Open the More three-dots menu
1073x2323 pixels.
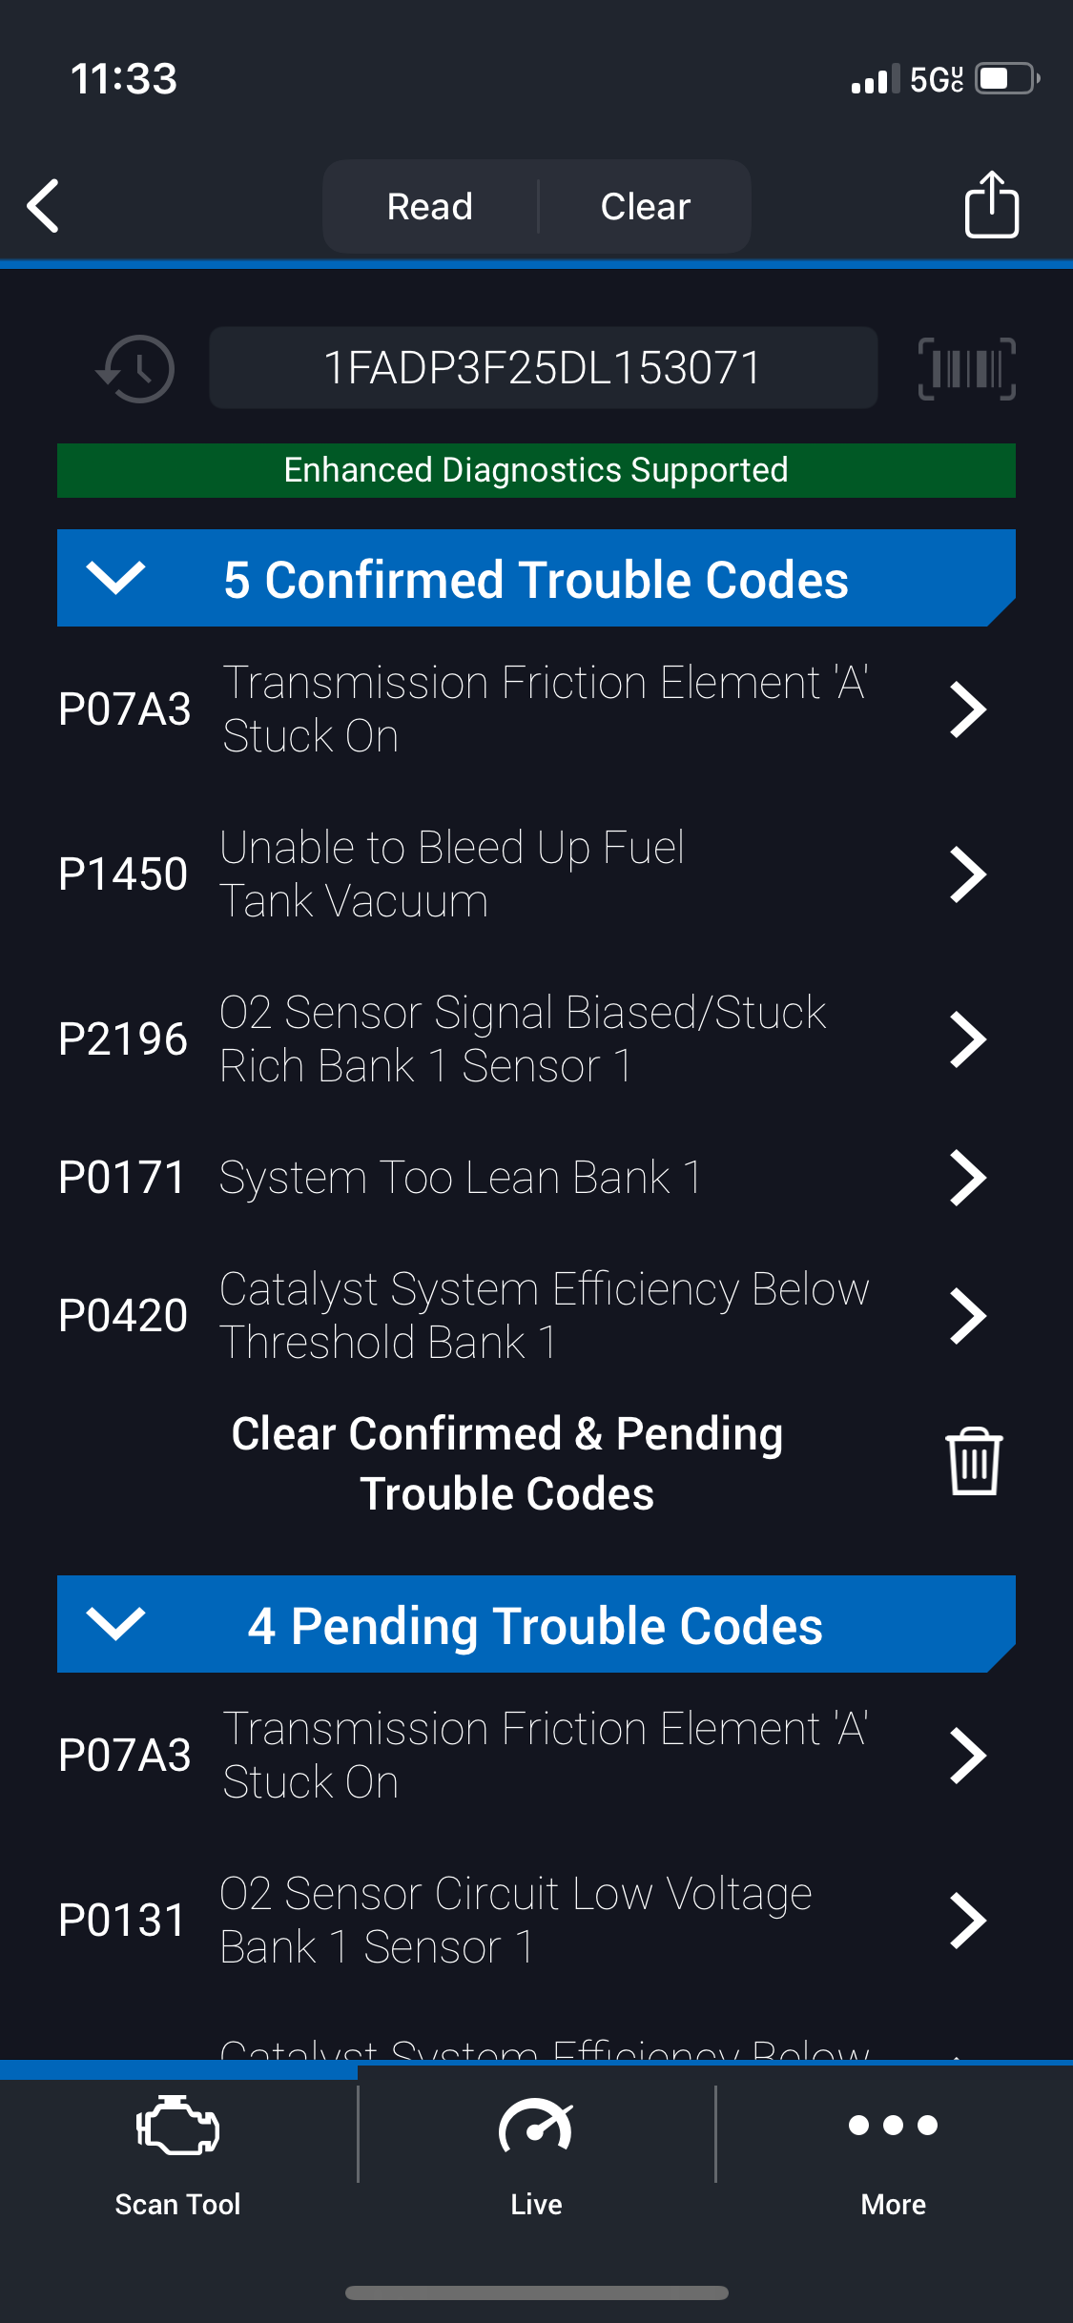(893, 2127)
